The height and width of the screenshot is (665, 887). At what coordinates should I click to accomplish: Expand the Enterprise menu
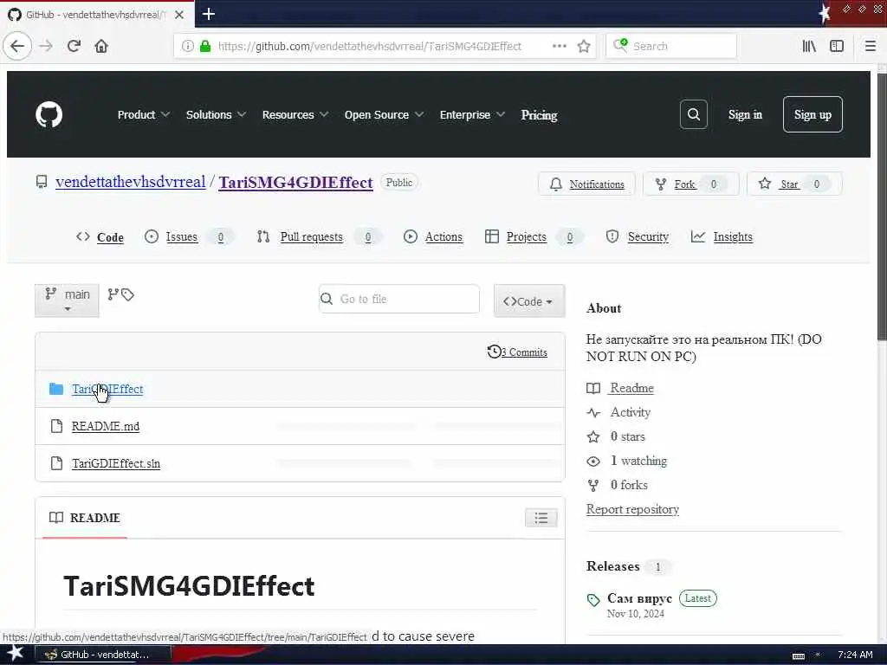(472, 115)
